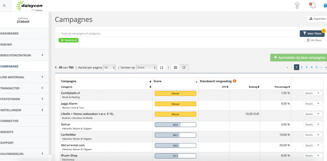Screen dimensions: 327x161
Task: Expand Transacties chevron
Action: (x=42, y=88)
